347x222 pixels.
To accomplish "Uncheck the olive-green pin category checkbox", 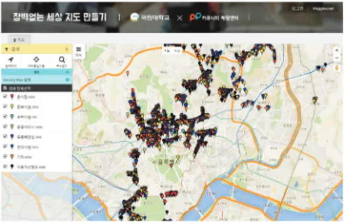I will point(5,126).
